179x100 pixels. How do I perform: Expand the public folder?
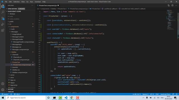[x=11, y=22]
